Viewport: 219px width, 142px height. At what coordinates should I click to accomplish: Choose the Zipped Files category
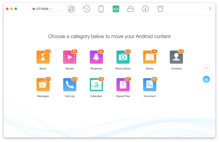coord(123,85)
